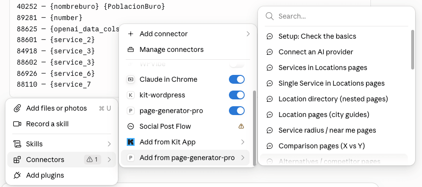Click the chat icon beside Location pages (city guides)
The height and width of the screenshot is (187, 422).
tap(270, 115)
